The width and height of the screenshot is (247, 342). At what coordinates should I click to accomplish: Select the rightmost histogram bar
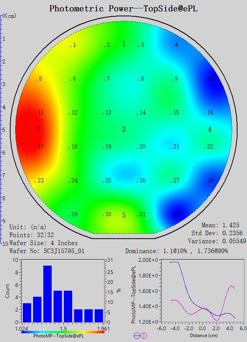[99, 315]
